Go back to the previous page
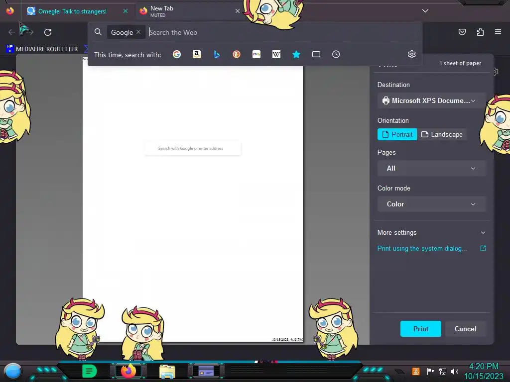The image size is (510, 382). pyautogui.click(x=12, y=32)
